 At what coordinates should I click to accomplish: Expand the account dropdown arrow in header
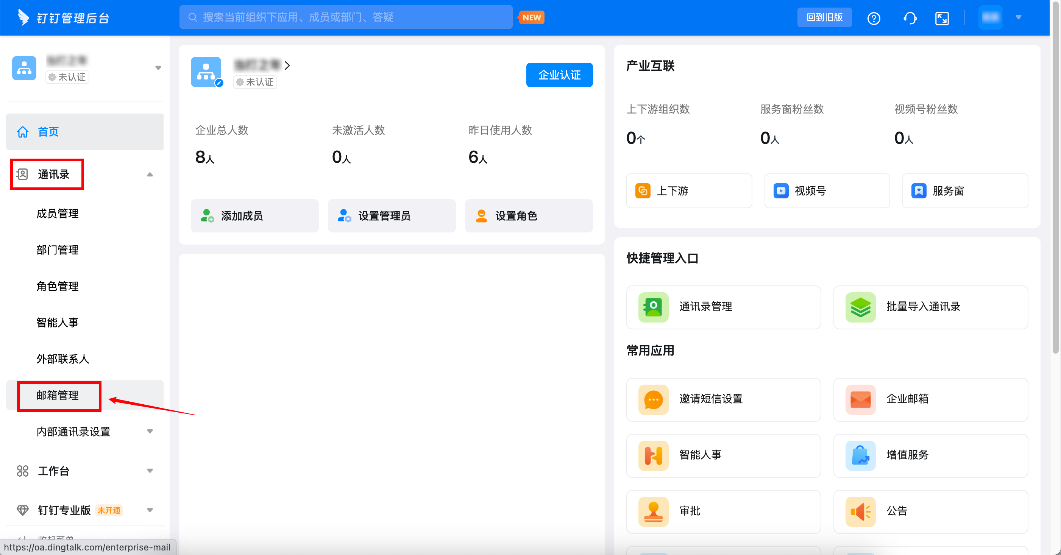[1018, 17]
